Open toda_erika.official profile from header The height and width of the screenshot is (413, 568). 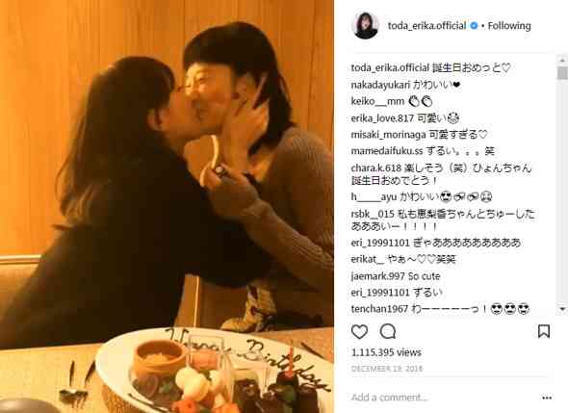[x=426, y=26]
